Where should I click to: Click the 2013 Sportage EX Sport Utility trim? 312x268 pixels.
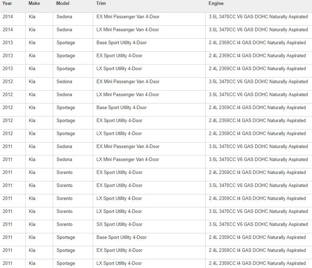(x=119, y=55)
